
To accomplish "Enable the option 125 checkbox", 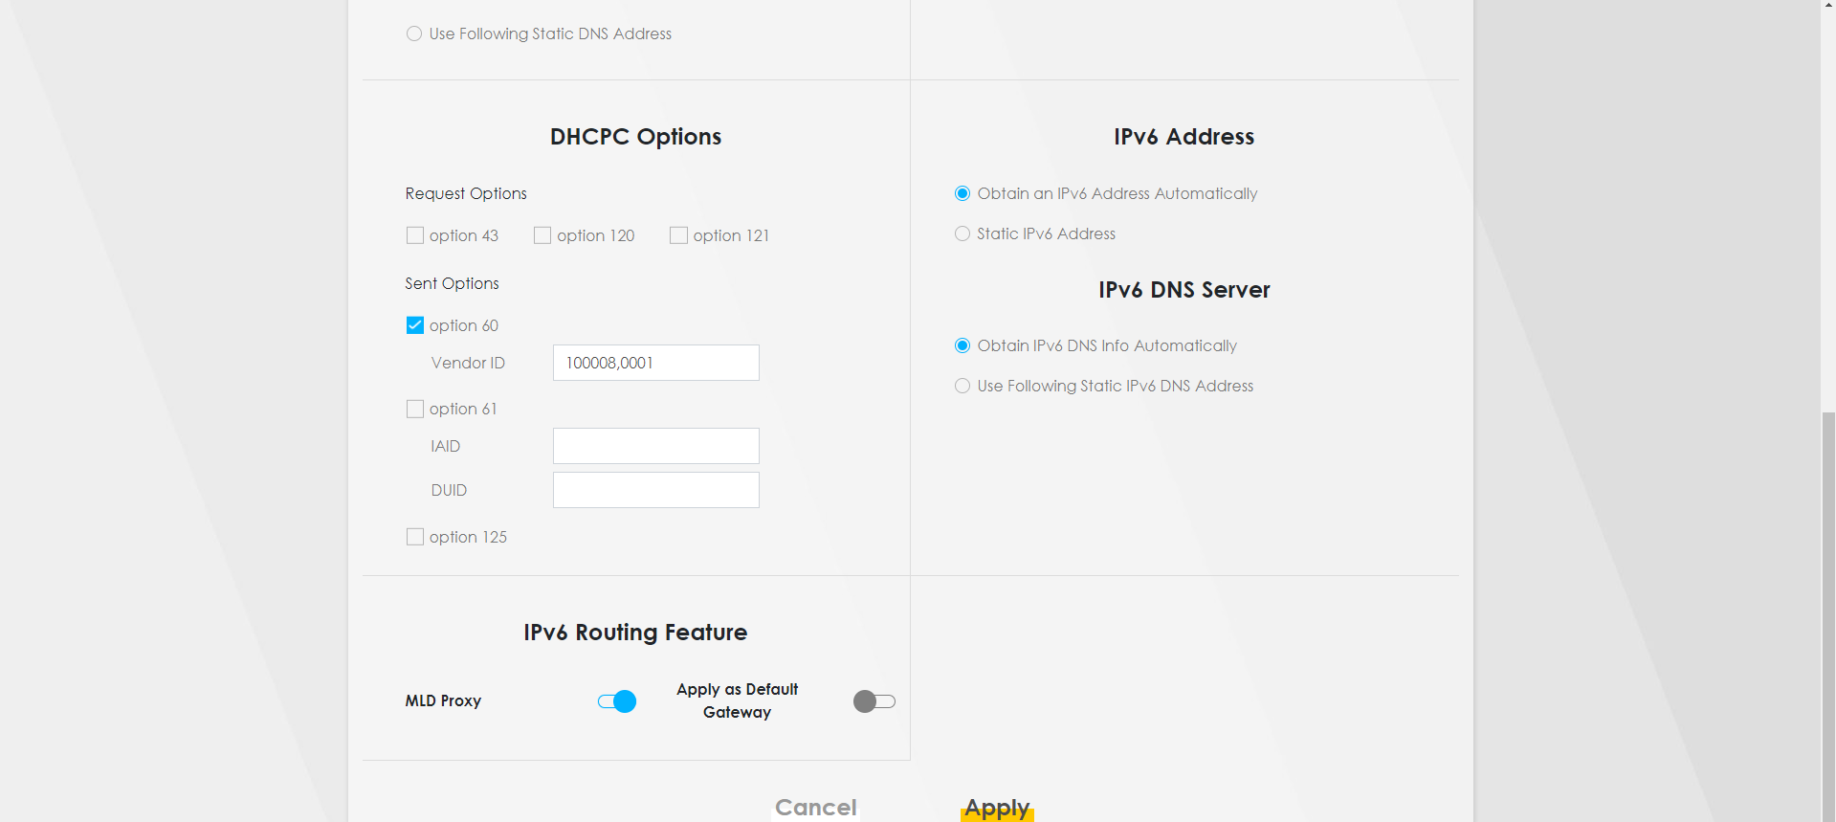I will point(415,537).
